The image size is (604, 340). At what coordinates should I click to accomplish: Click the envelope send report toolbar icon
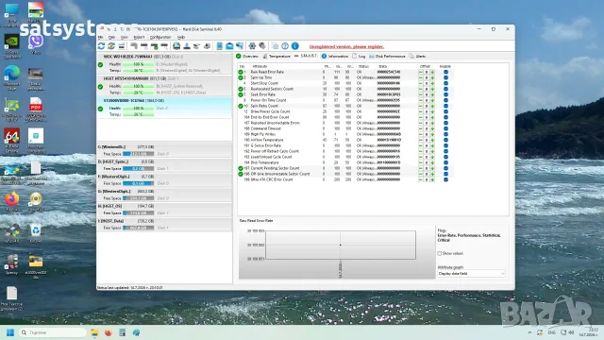[229, 46]
